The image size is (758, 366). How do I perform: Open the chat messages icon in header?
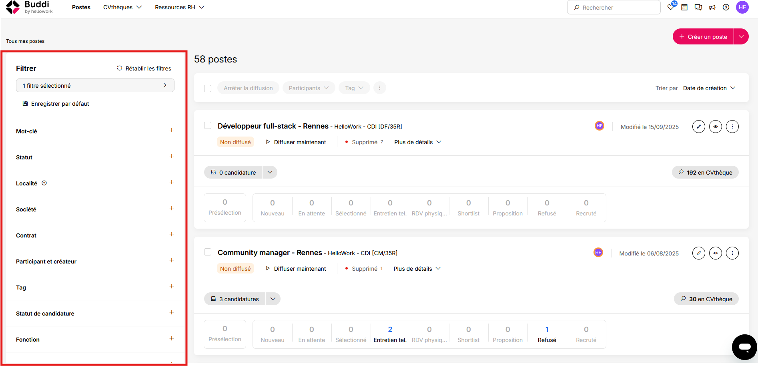(x=698, y=7)
